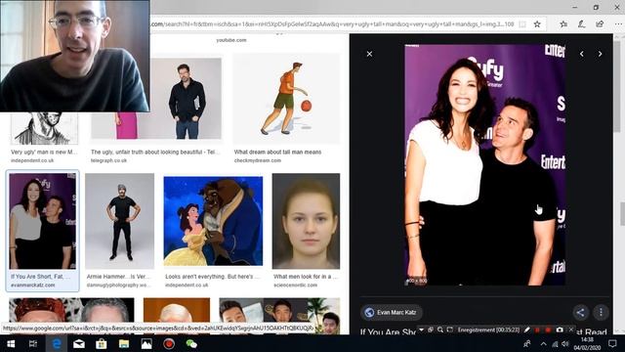Close the image preview panel

369,54
